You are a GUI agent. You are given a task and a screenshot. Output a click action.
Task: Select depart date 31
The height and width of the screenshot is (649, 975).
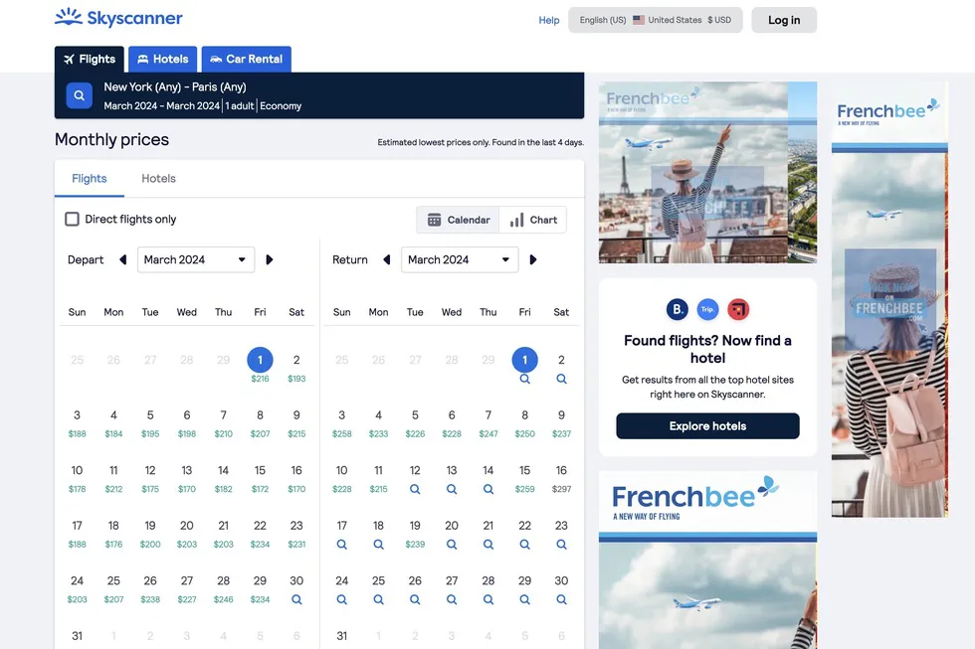78,636
